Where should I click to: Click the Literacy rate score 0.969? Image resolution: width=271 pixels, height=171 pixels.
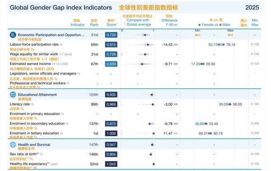111,104
